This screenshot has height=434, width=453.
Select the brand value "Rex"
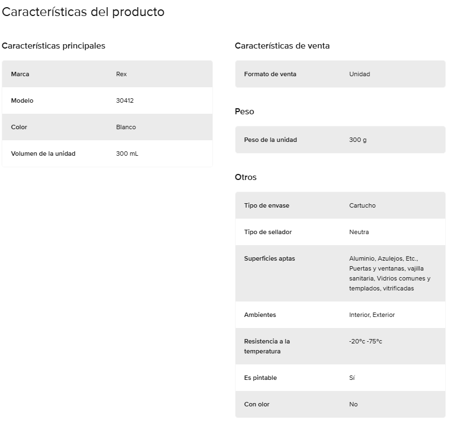[x=121, y=74]
